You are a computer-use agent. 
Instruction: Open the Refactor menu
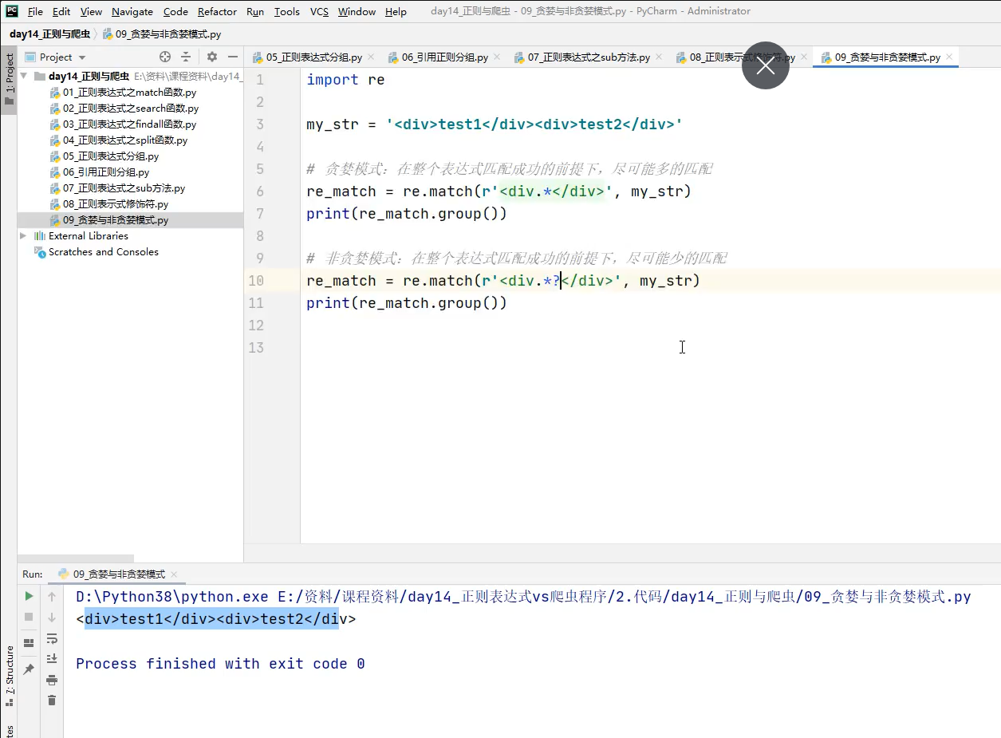[x=218, y=11]
